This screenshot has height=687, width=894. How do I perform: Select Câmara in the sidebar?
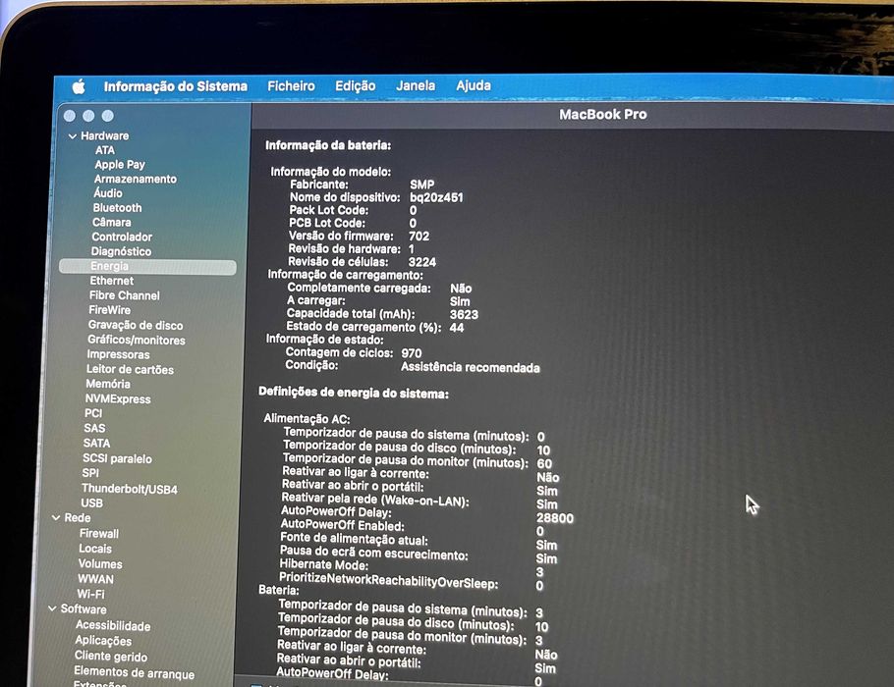click(x=112, y=222)
